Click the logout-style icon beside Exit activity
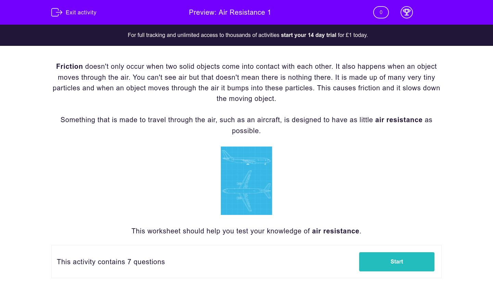This screenshot has width=493, height=308. point(57,12)
